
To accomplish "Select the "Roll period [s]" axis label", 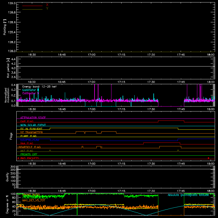I will pyautogui.click(x=8, y=68).
